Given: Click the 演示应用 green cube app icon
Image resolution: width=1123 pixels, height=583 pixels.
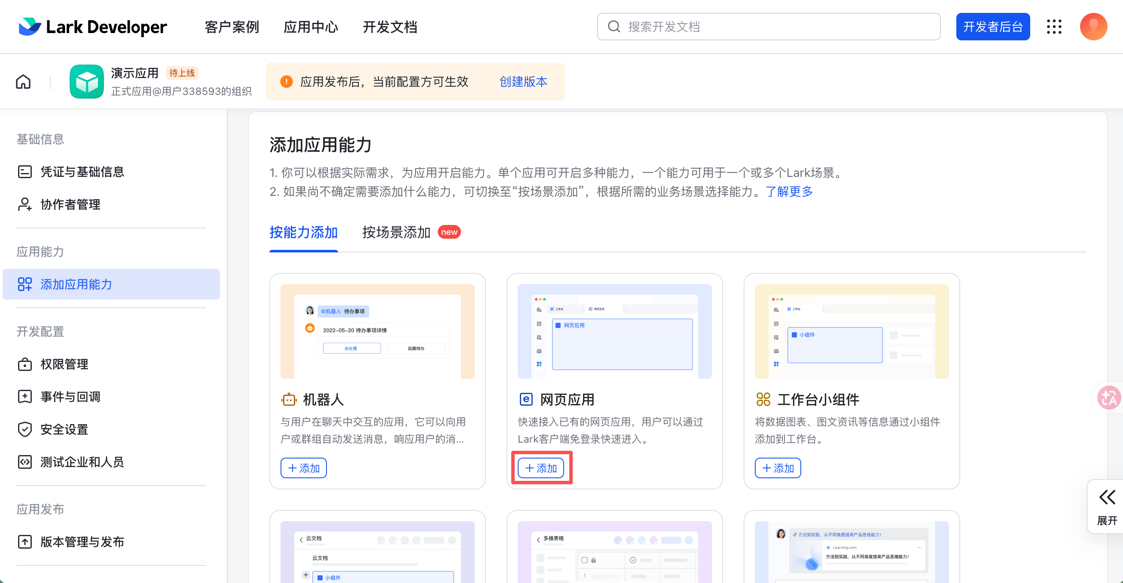Looking at the screenshot, I should coord(86,82).
